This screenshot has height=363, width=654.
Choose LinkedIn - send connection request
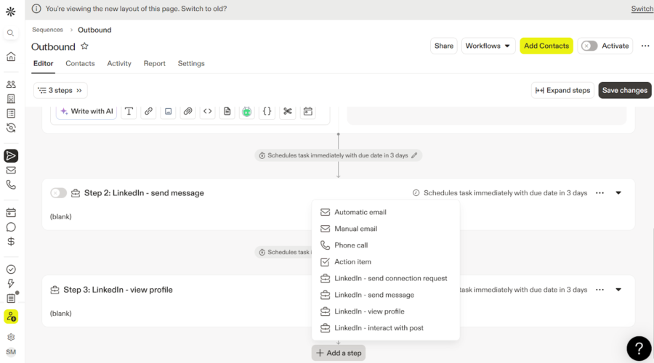385,278
